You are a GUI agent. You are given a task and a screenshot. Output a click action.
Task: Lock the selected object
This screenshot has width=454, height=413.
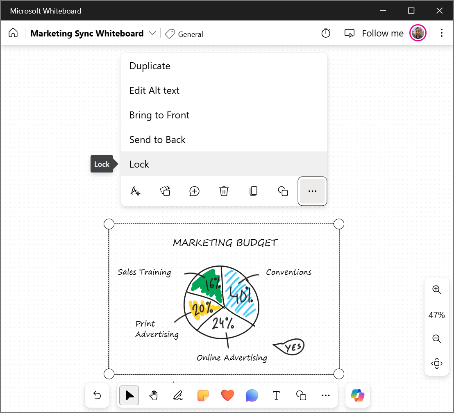(139, 164)
